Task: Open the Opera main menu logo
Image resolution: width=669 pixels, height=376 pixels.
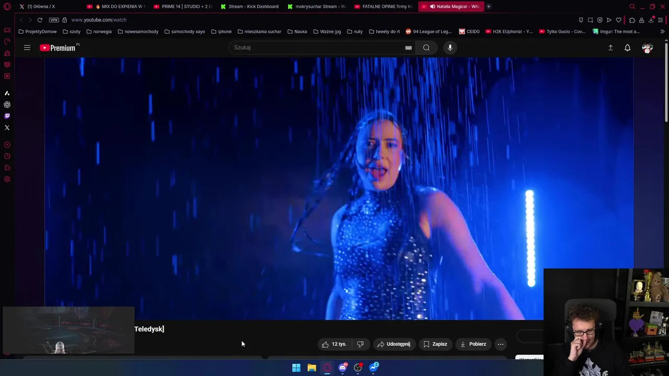Action: pos(7,6)
